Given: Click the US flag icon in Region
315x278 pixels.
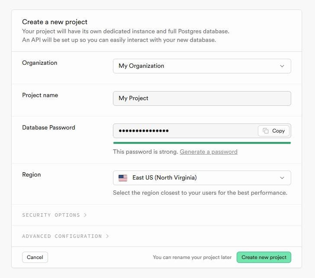Looking at the screenshot, I should [123, 178].
